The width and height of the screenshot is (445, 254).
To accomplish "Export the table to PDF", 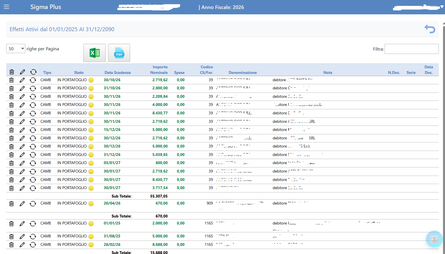I will click(119, 53).
